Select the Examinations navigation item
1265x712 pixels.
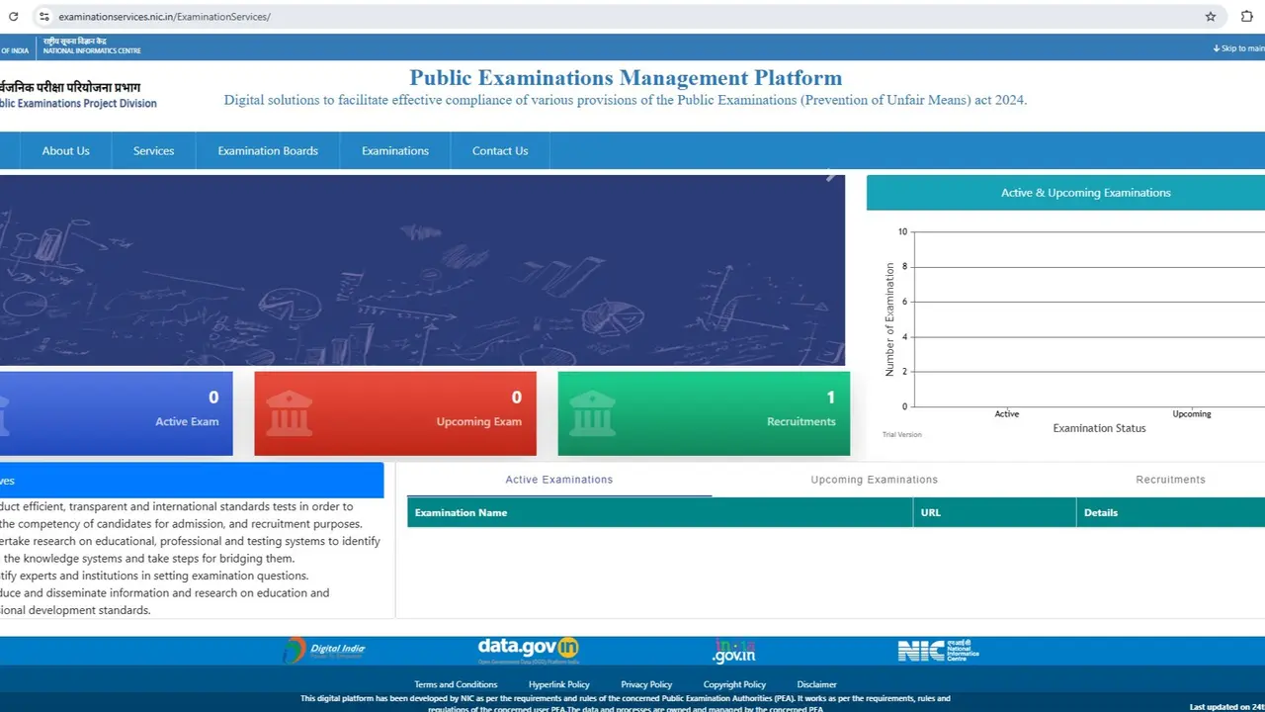pos(395,151)
